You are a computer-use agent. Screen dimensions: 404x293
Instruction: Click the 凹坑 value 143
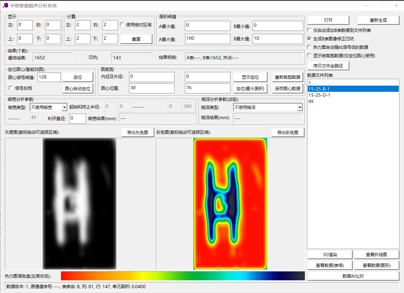[132, 58]
